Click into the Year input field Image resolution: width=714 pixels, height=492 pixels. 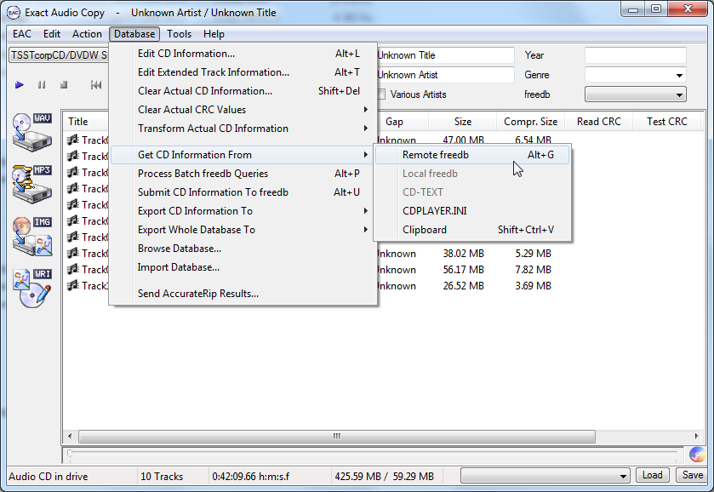635,55
